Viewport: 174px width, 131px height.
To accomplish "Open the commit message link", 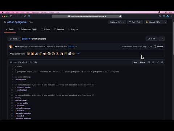I will pyautogui.click(x=43, y=47).
